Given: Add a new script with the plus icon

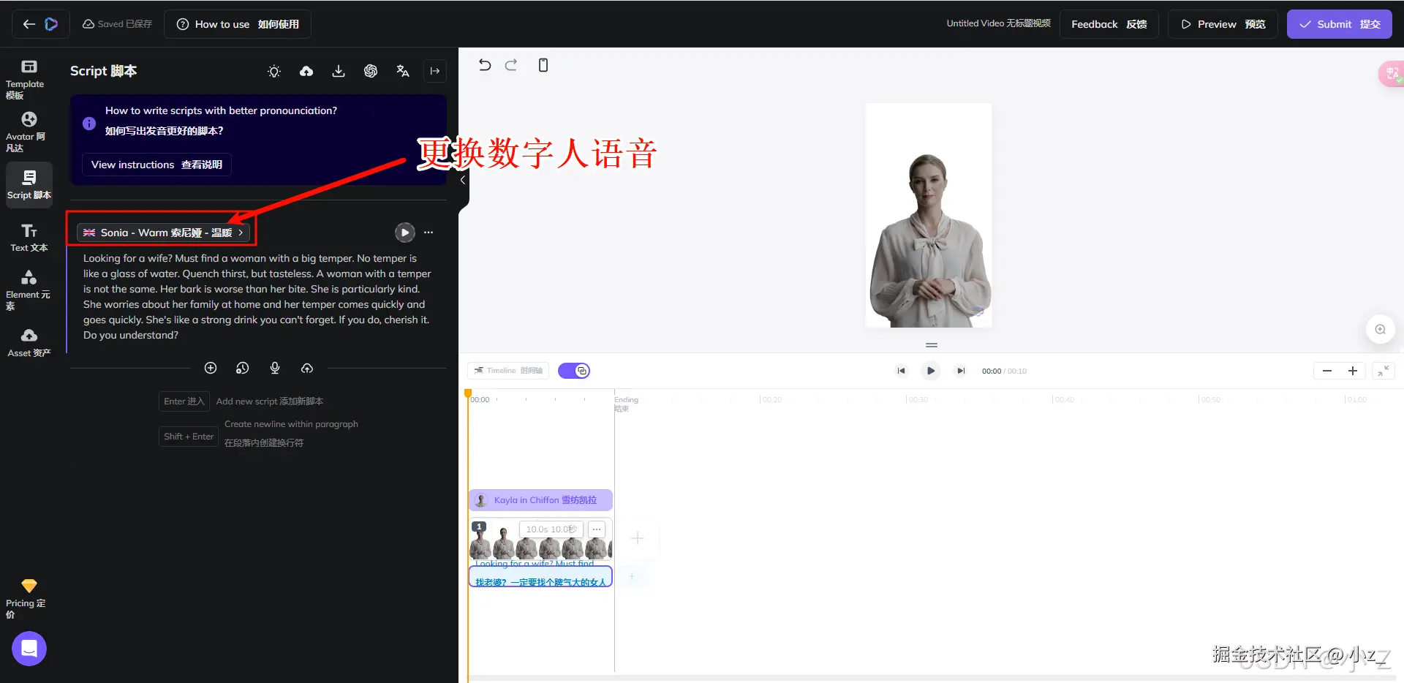Looking at the screenshot, I should [211, 368].
